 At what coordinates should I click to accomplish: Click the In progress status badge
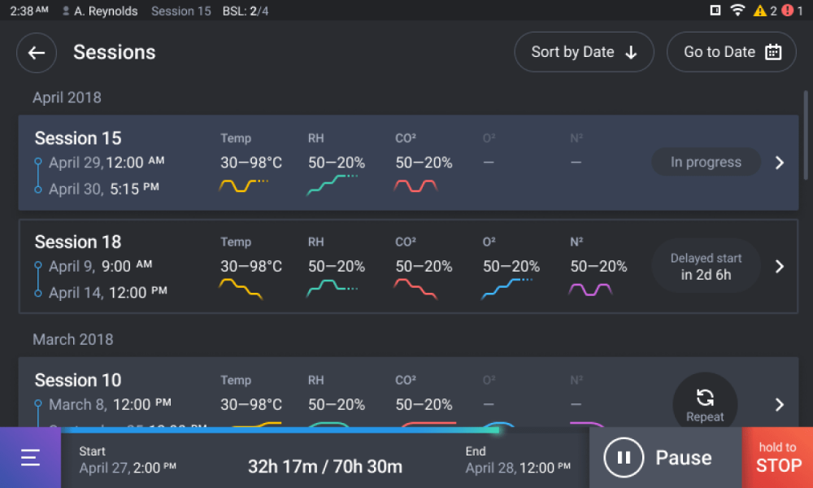point(706,162)
